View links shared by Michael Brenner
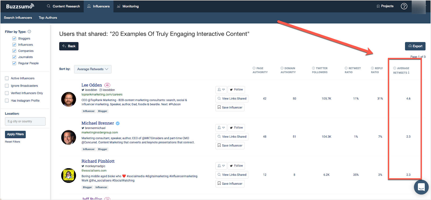This screenshot has width=431, height=200. (x=232, y=137)
